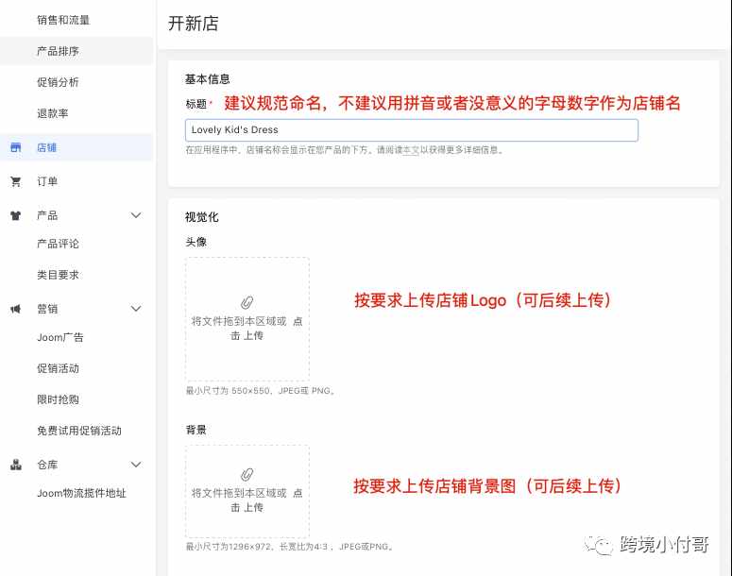Click the 标题 store name input field
Image resolution: width=732 pixels, height=576 pixels.
tap(411, 130)
